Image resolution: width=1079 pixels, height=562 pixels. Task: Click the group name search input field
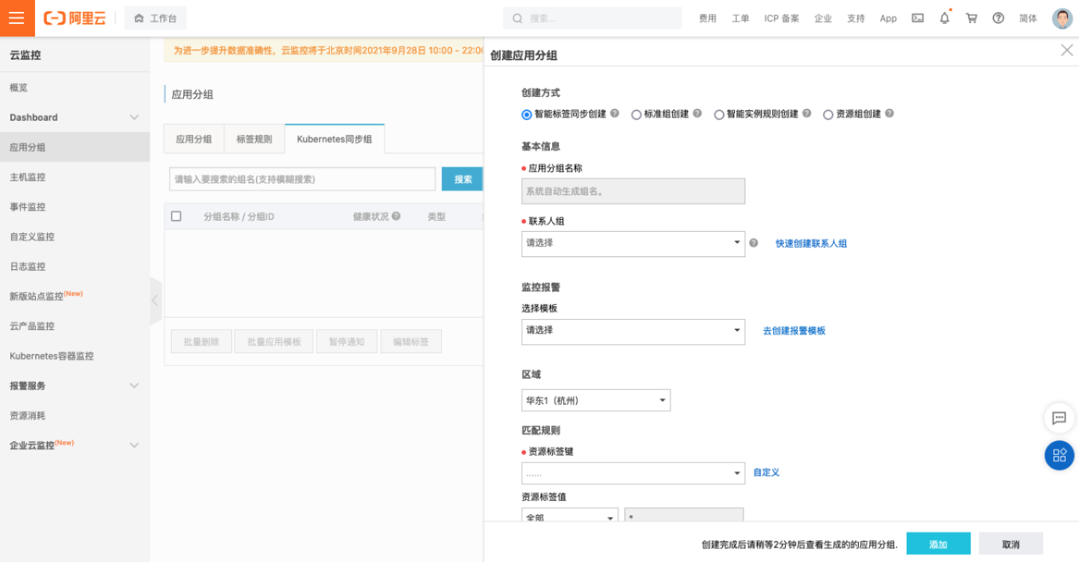(302, 179)
